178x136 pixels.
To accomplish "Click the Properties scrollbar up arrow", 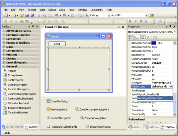I will click(175, 43).
